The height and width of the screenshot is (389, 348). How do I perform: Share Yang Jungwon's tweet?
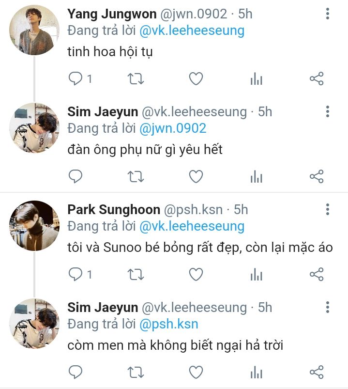pos(316,79)
